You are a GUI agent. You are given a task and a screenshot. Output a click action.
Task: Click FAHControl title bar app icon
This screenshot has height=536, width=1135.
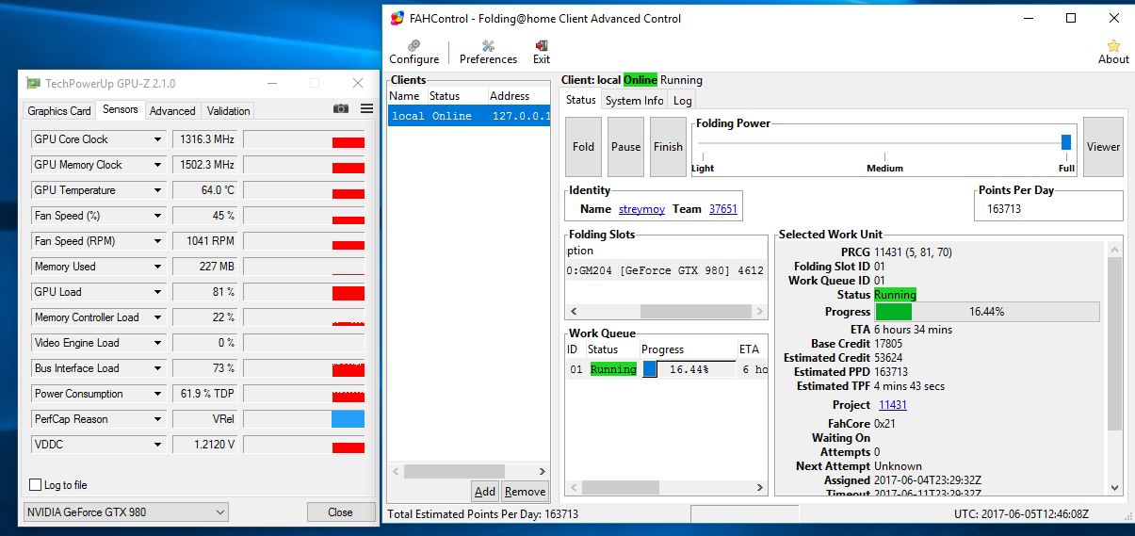click(x=397, y=18)
